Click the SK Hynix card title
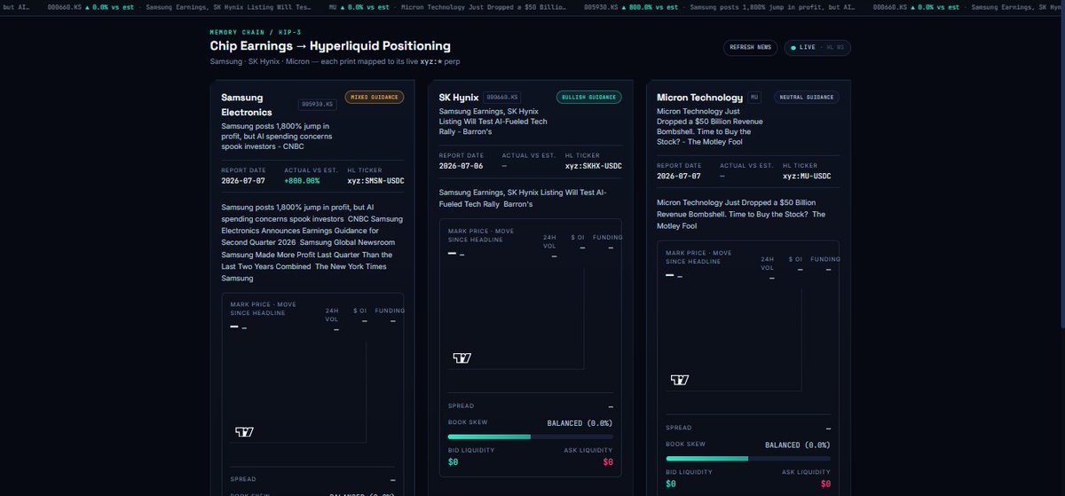Viewport: 1065px width, 496px height. click(x=459, y=97)
